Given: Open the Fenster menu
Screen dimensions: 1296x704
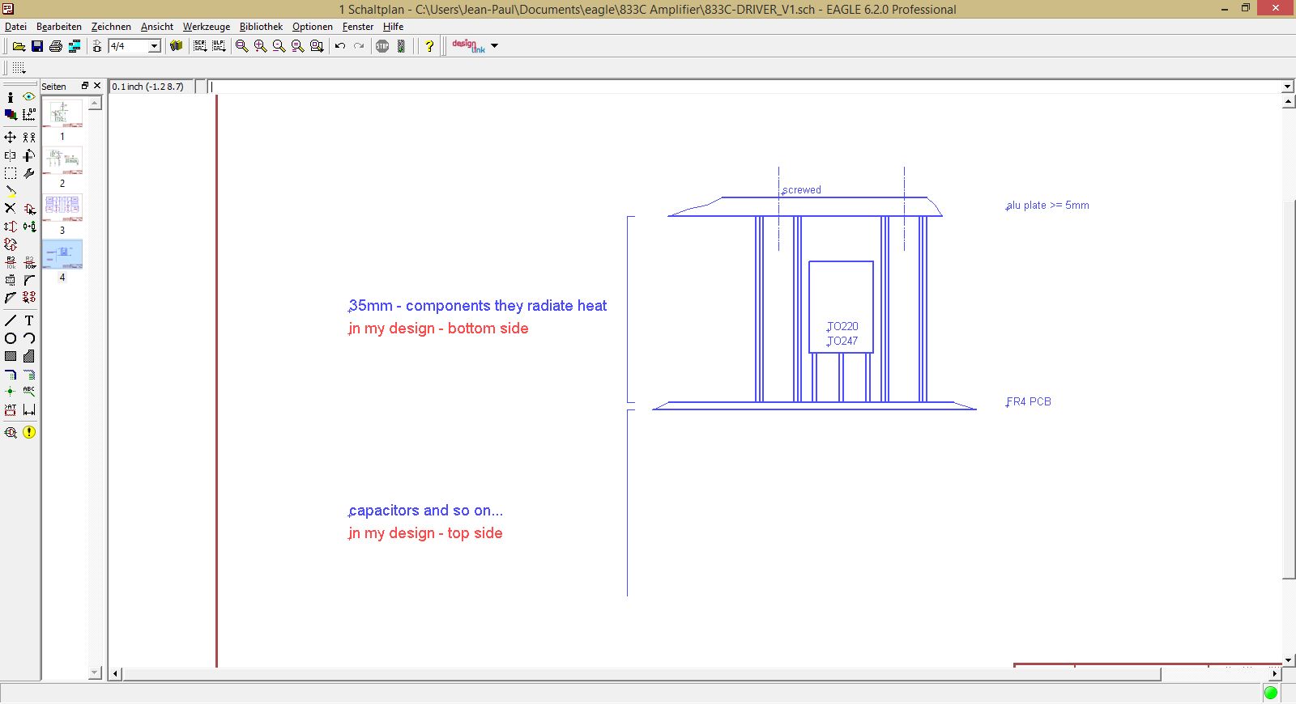Looking at the screenshot, I should click(x=358, y=27).
